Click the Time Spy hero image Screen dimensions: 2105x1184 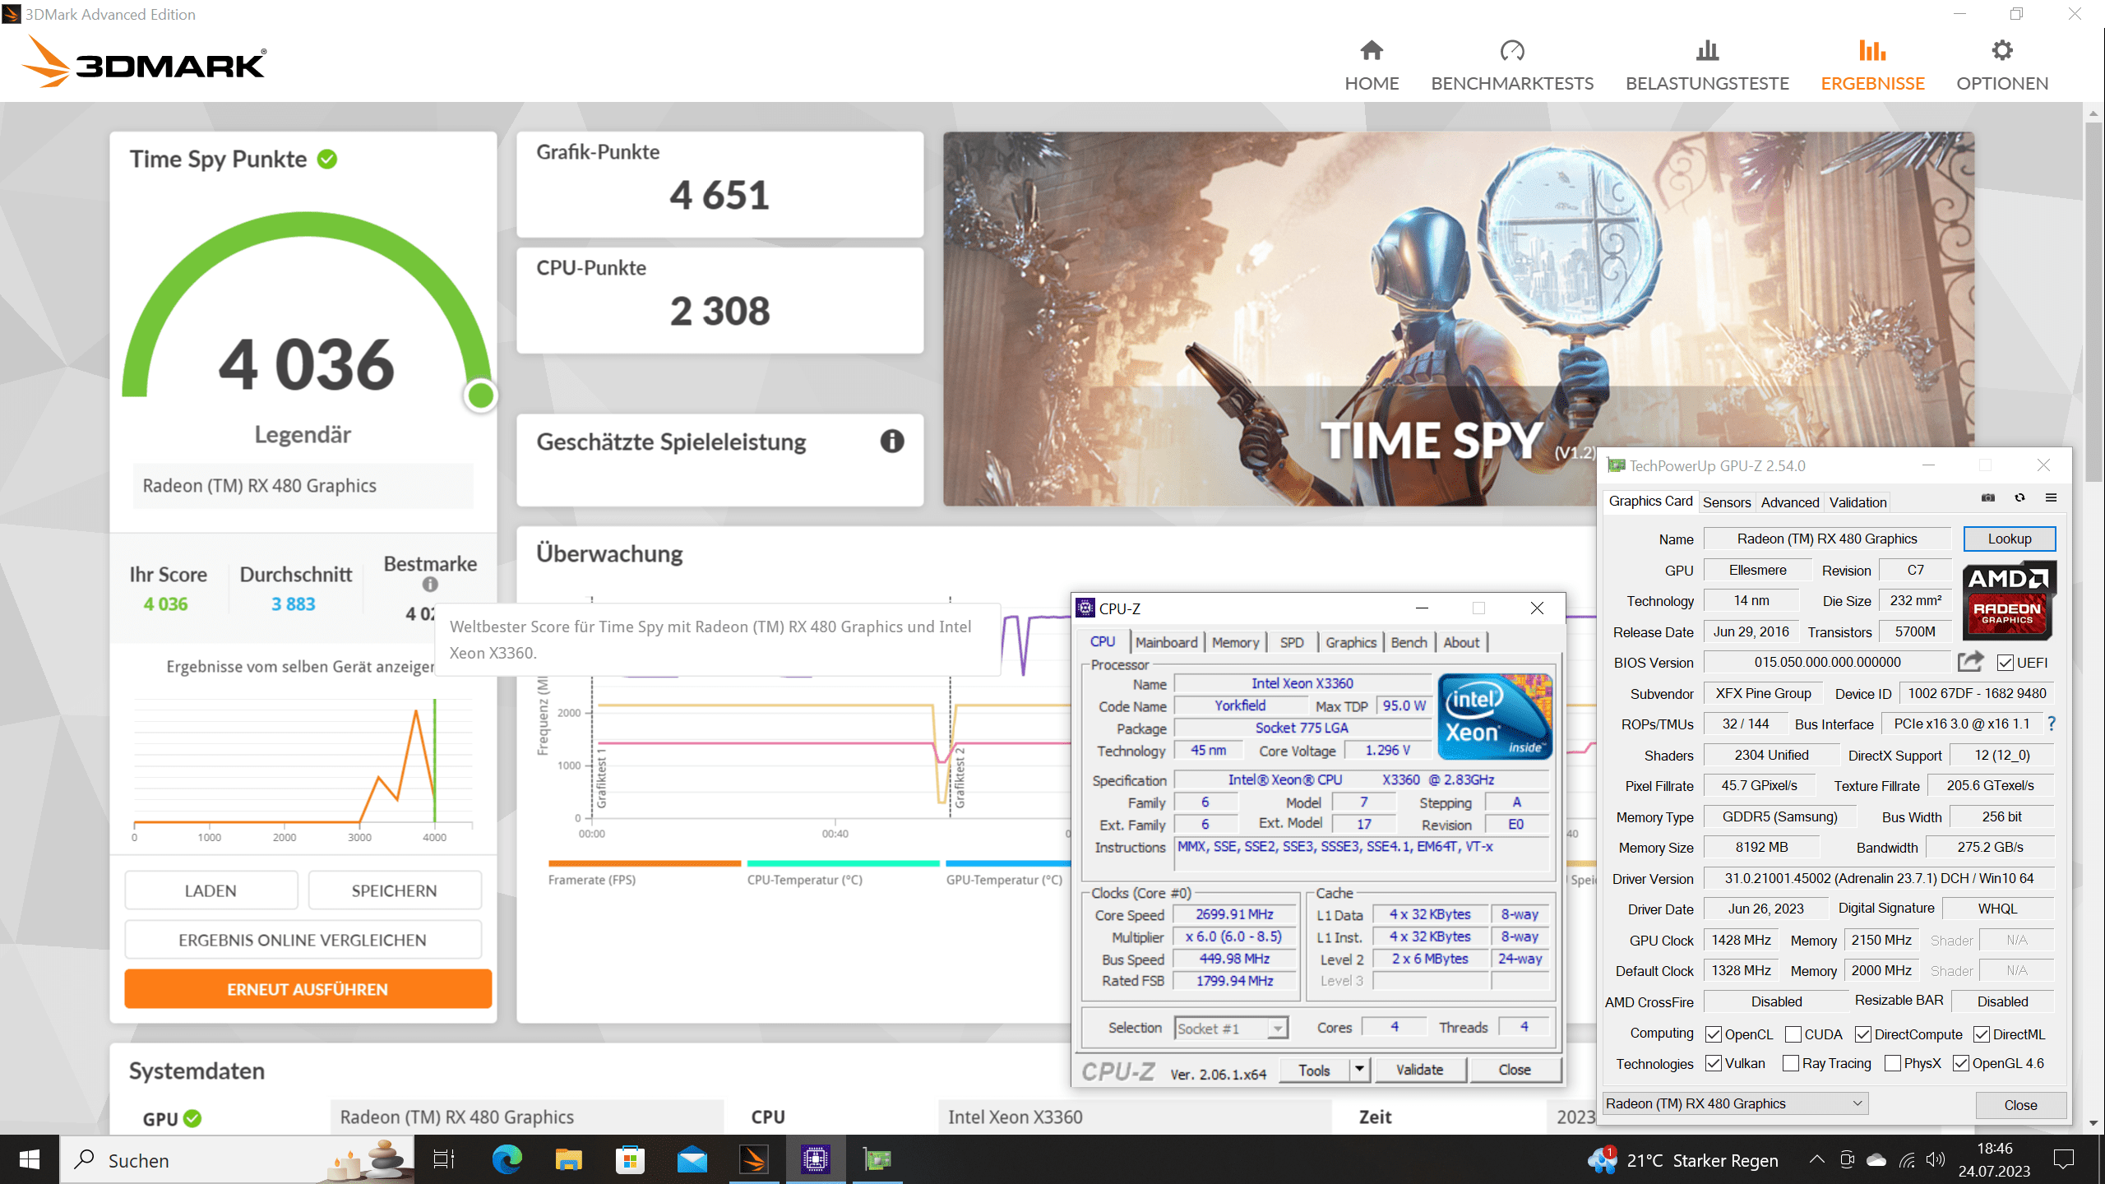pyautogui.click(x=1458, y=318)
